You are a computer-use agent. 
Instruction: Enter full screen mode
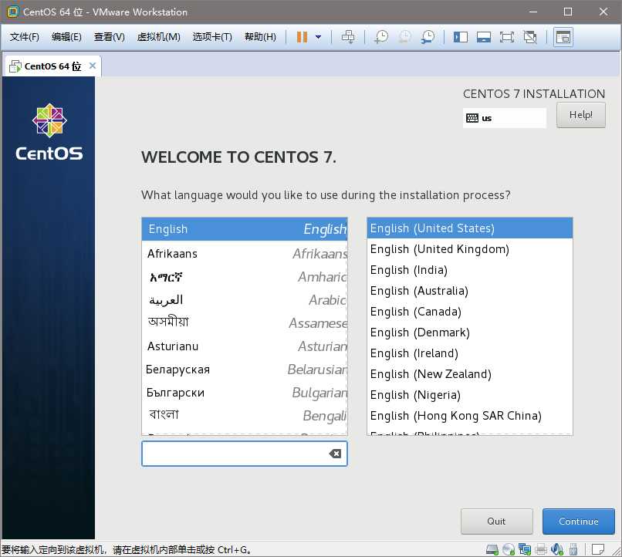(x=507, y=37)
